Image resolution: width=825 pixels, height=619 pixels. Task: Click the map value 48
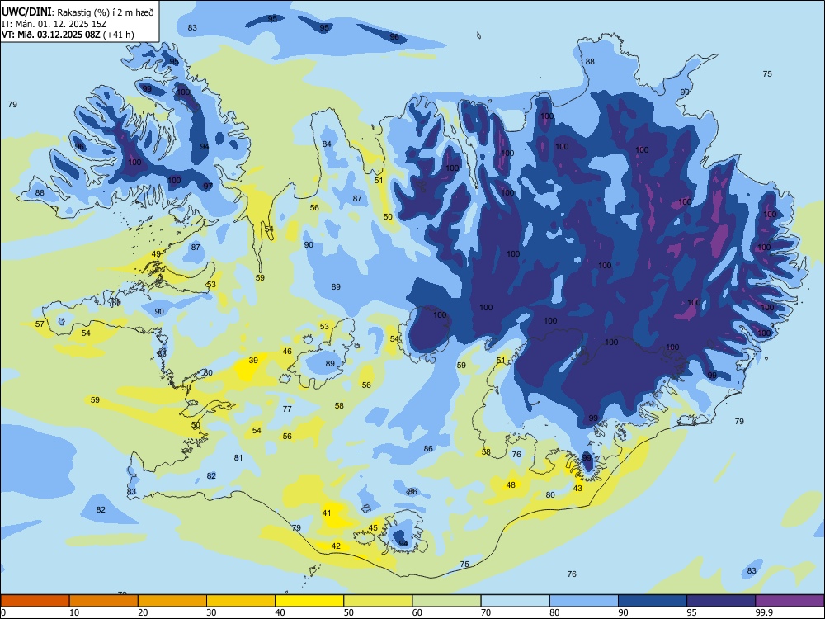(x=511, y=484)
